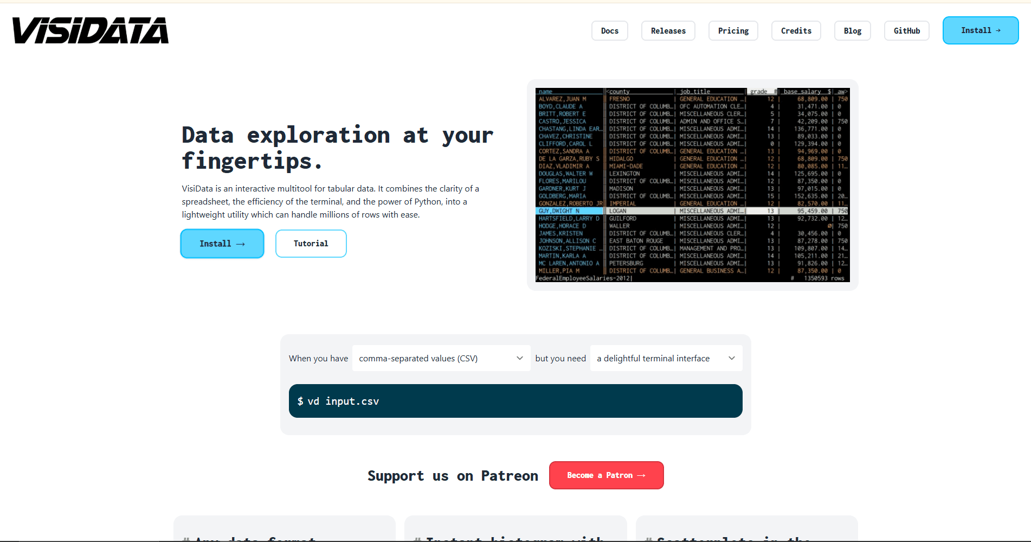Click the 'base_salary' column header in screenshot
This screenshot has width=1031, height=542.
click(x=802, y=92)
